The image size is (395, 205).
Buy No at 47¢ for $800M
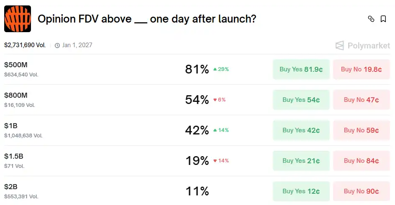pos(361,100)
